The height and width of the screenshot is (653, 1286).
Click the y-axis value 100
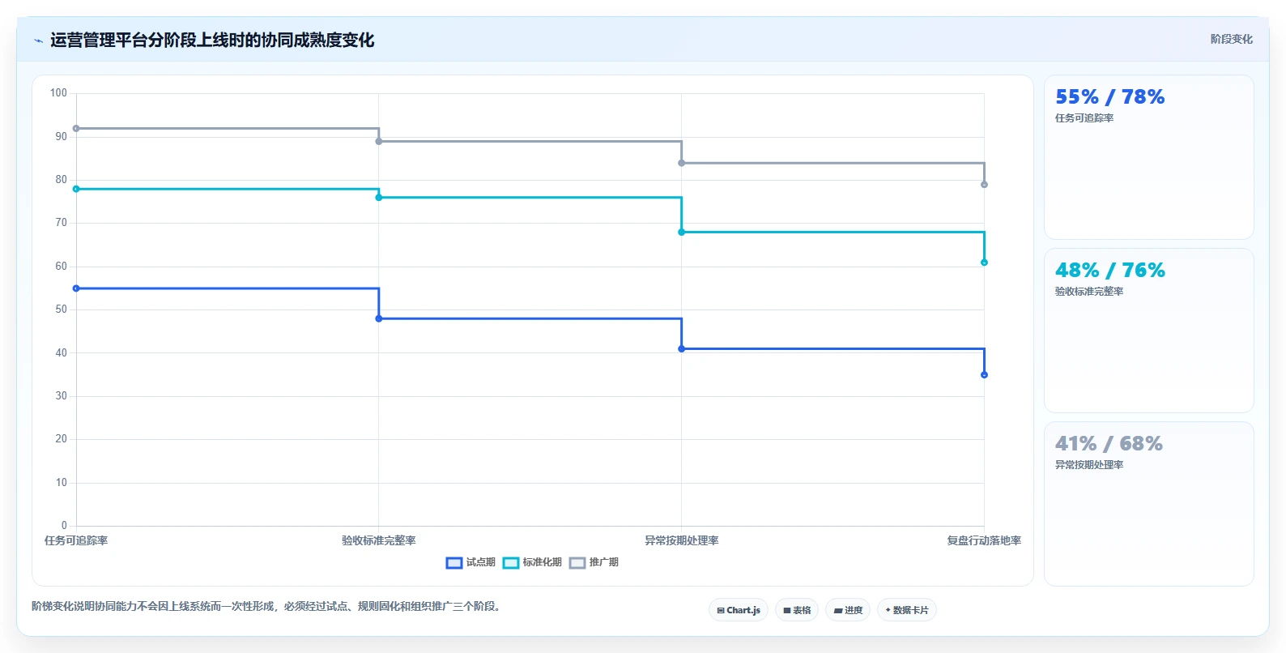click(58, 93)
